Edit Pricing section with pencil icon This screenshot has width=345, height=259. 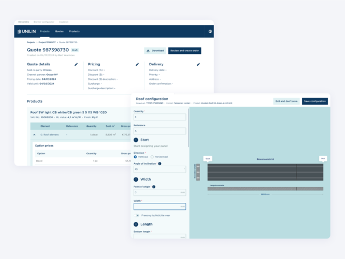tap(137, 64)
